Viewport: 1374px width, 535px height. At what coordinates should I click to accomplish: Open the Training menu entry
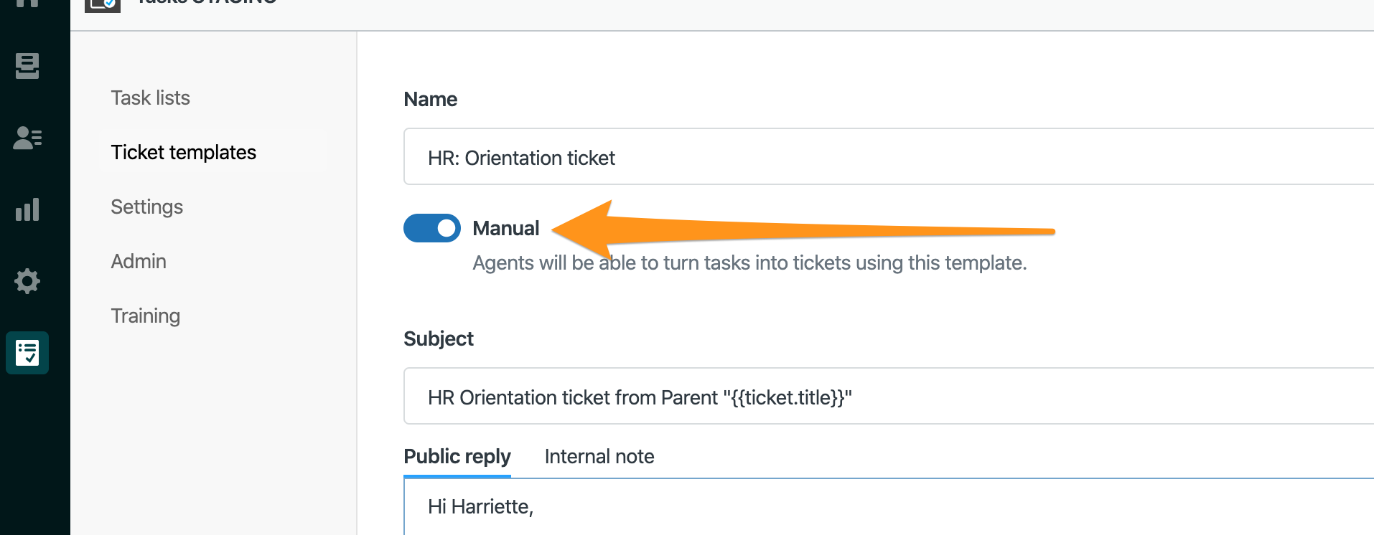146,316
